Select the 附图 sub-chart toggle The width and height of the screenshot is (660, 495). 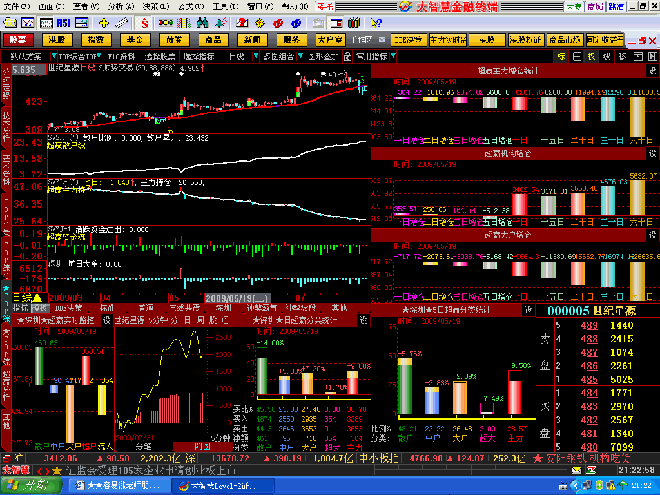[x=202, y=446]
